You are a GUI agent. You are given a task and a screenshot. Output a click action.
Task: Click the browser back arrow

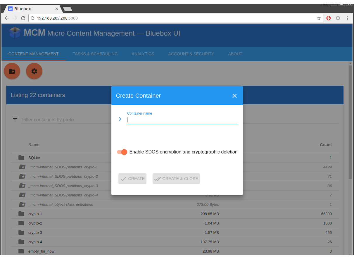(7, 18)
